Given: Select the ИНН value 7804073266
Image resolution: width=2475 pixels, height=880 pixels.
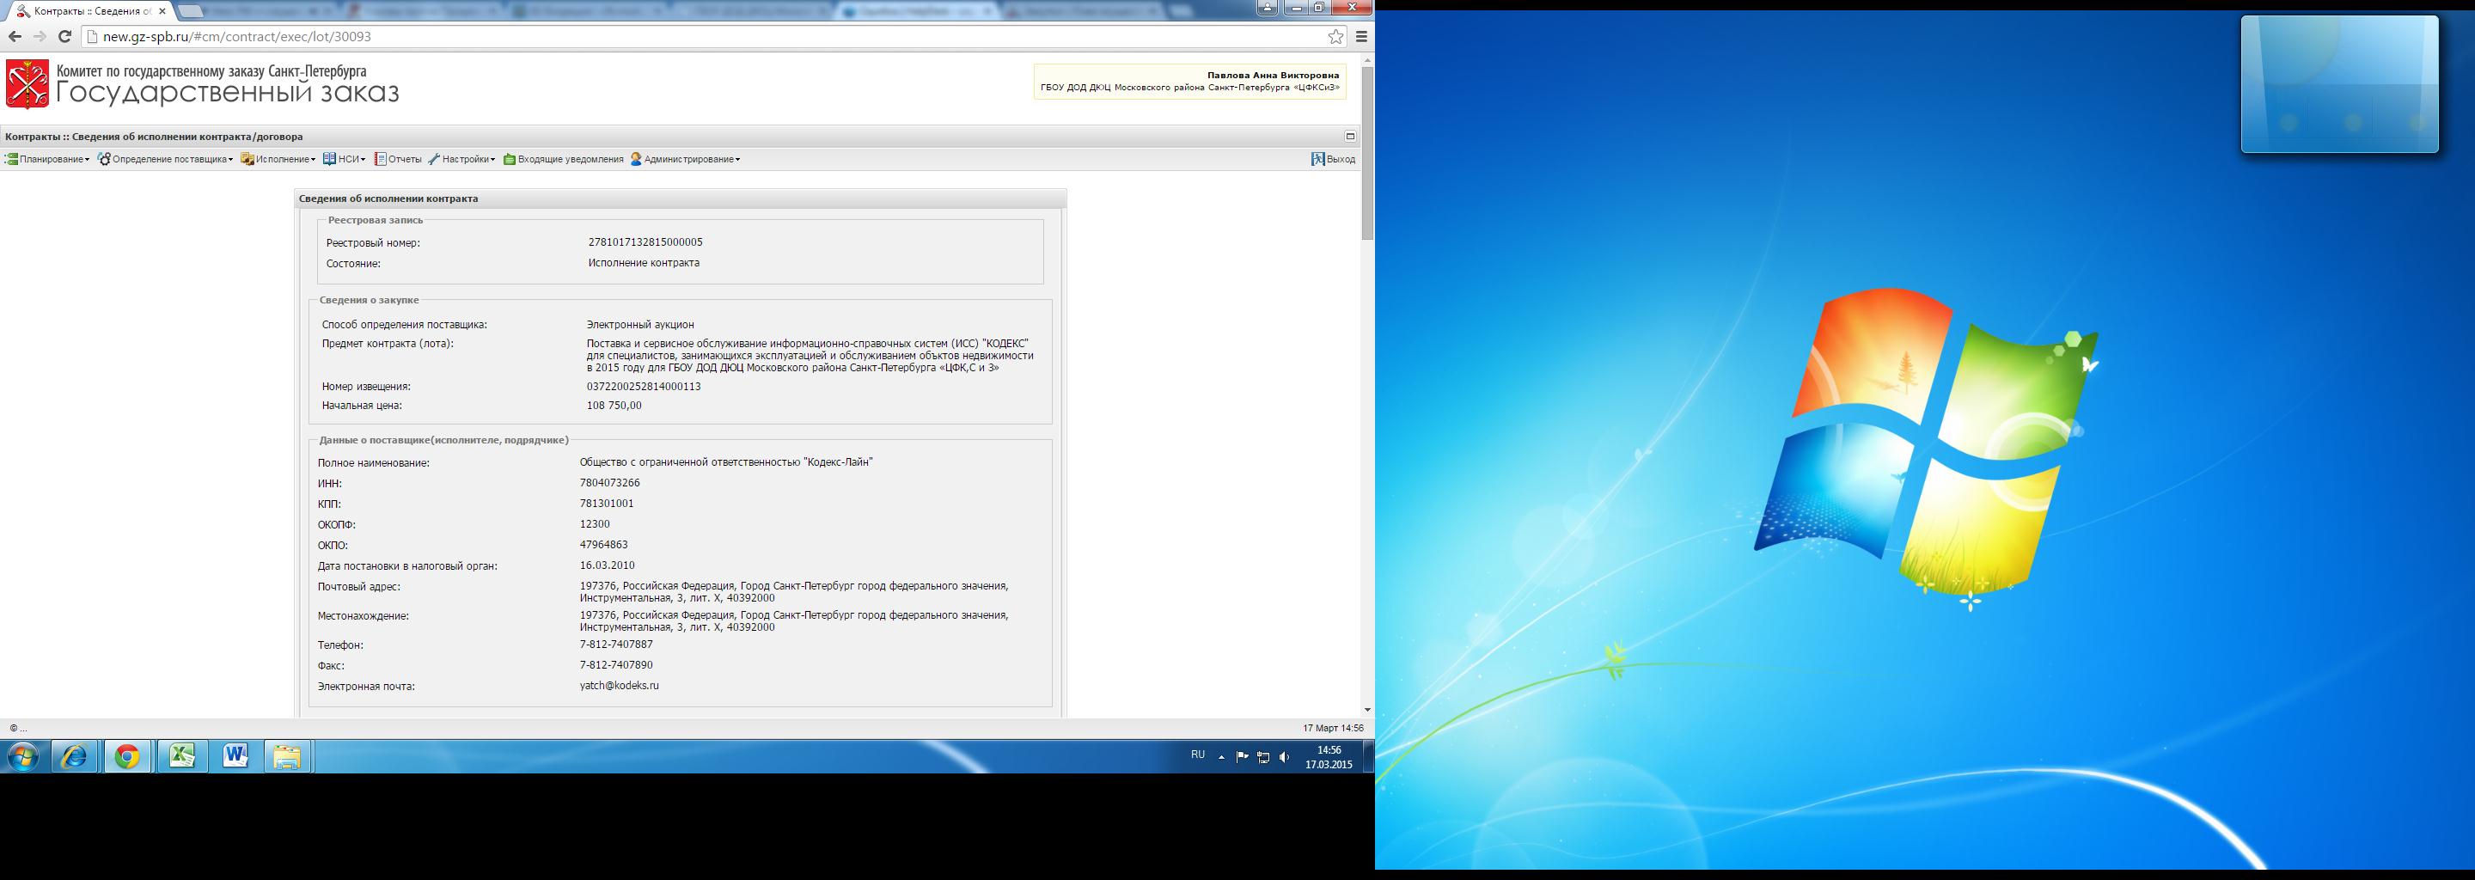Looking at the screenshot, I should (x=610, y=483).
